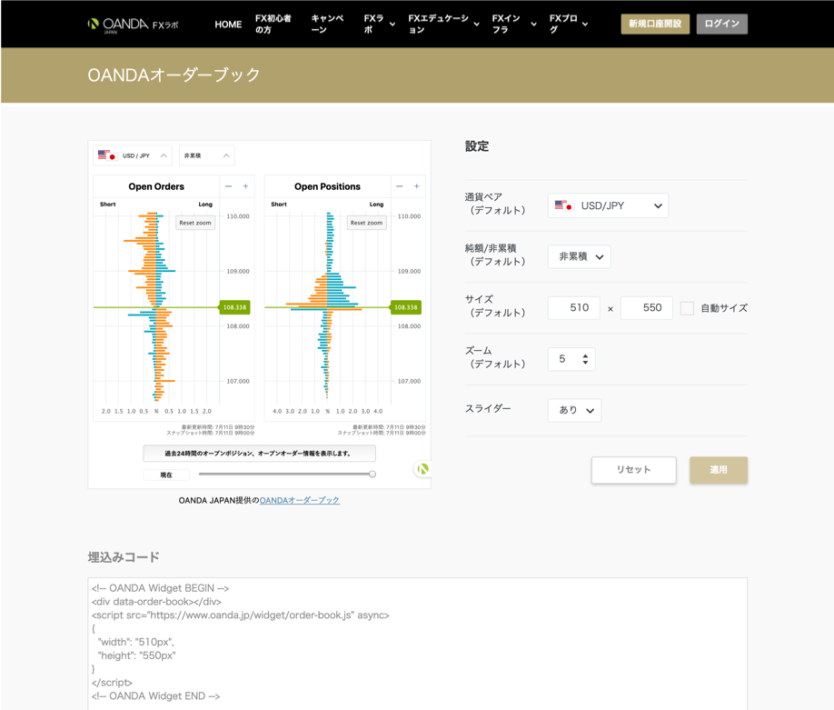Zoom in the Open Orders chart
This screenshot has width=834, height=710.
[x=245, y=186]
